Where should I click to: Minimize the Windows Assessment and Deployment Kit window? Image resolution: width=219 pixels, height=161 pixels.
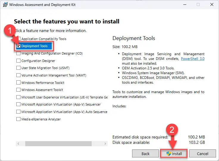pos(185,4)
